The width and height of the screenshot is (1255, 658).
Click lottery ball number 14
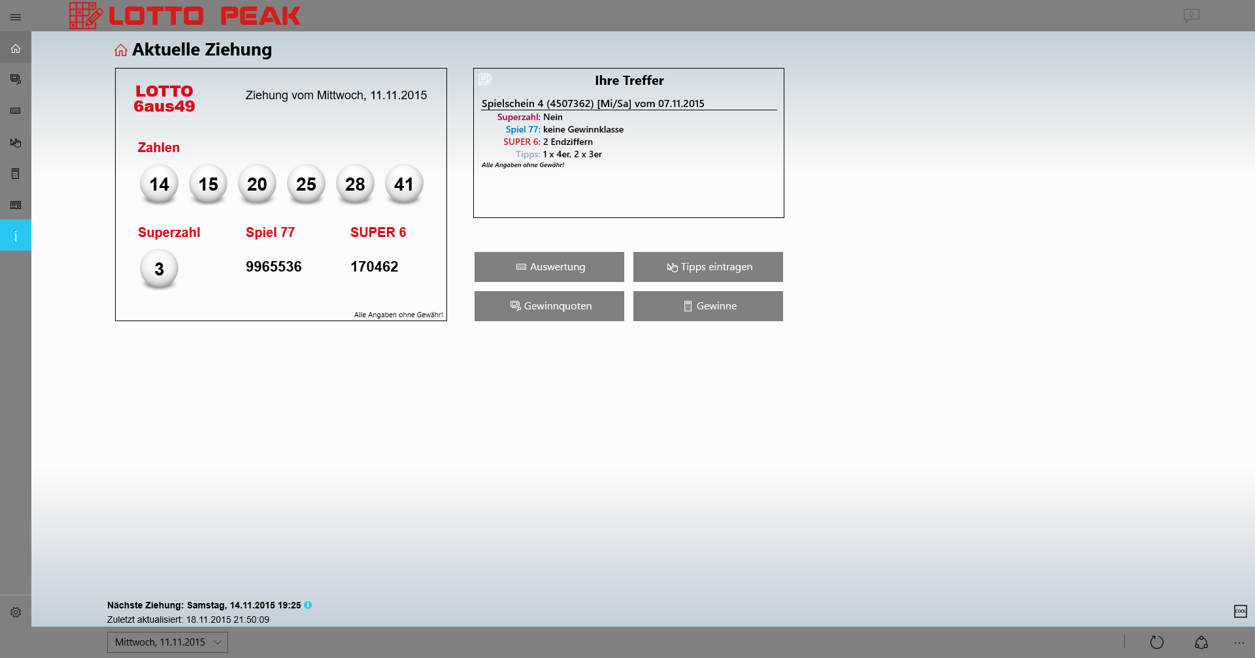coord(159,184)
